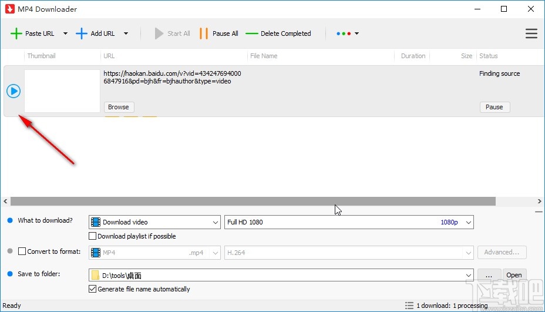Viewport: 545px width, 312px height.
Task: Open the Paste URL dropdown arrow
Action: coord(65,33)
